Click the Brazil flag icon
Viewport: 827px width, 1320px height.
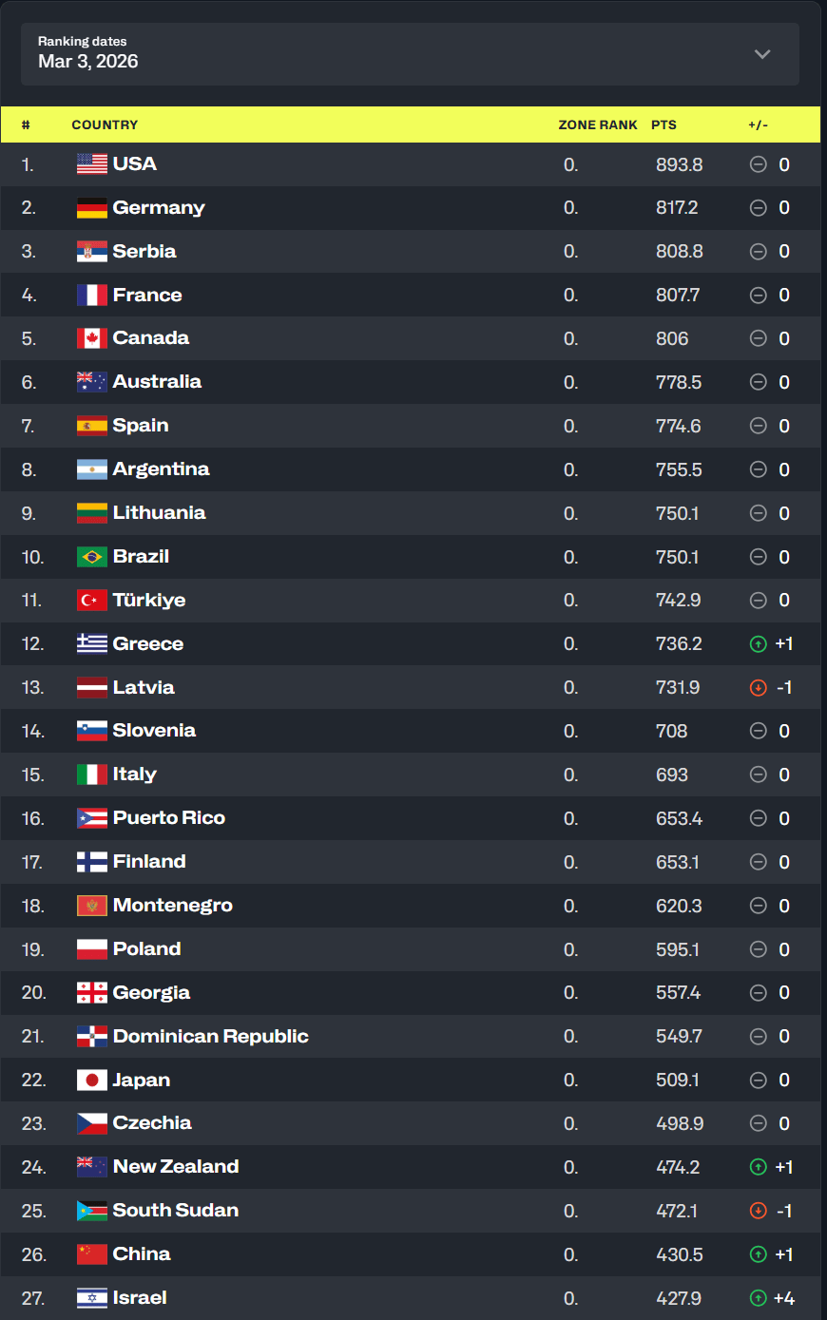pos(92,557)
